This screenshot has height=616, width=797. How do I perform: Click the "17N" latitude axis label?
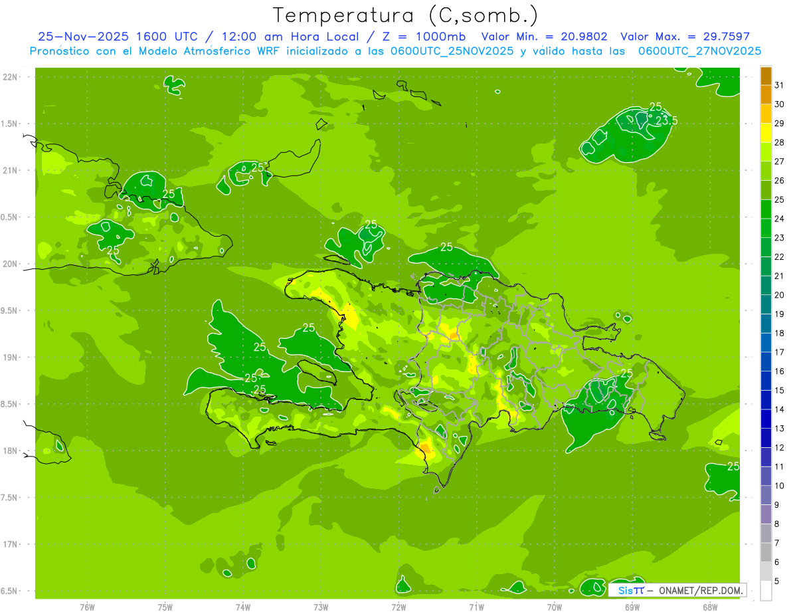pyautogui.click(x=9, y=544)
